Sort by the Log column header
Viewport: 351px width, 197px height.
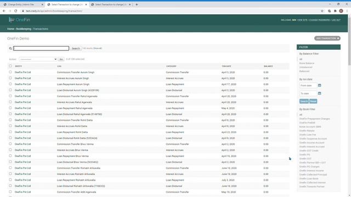pos(59,66)
